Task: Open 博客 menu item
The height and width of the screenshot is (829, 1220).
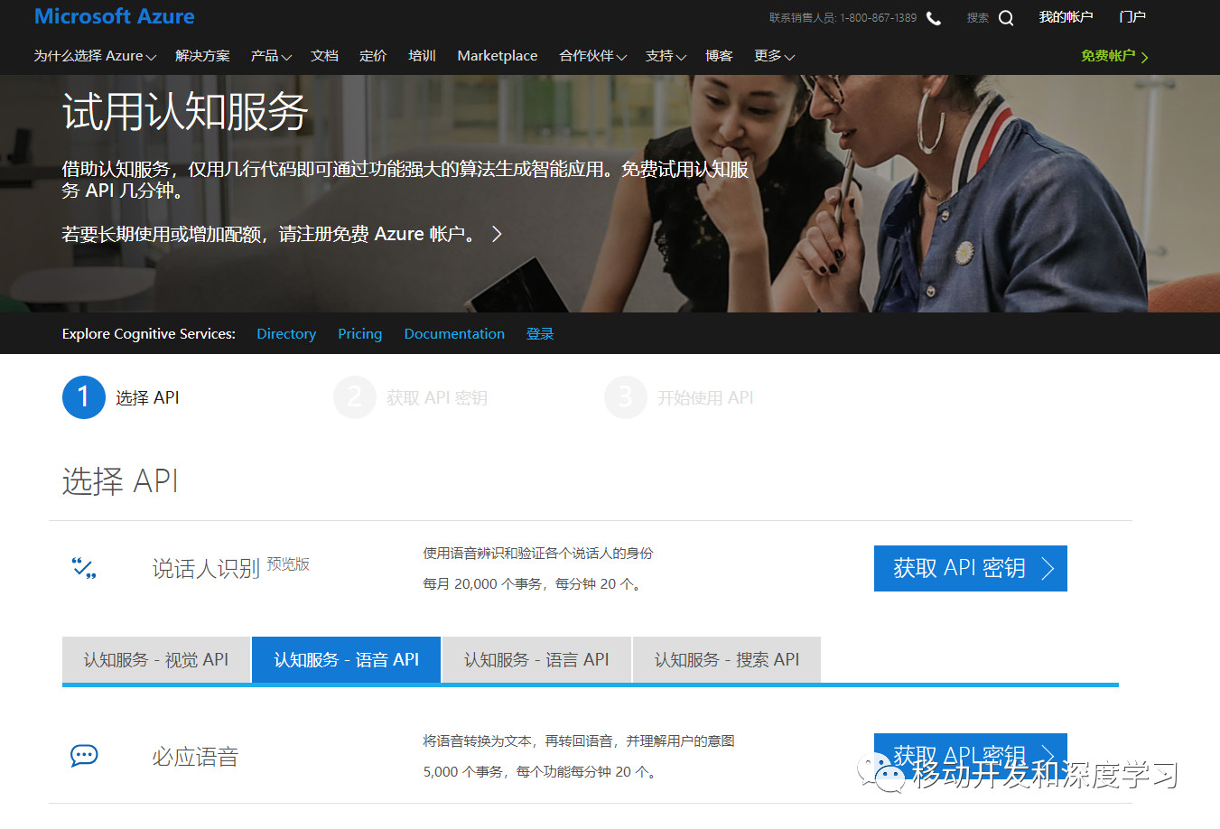Action: point(719,56)
